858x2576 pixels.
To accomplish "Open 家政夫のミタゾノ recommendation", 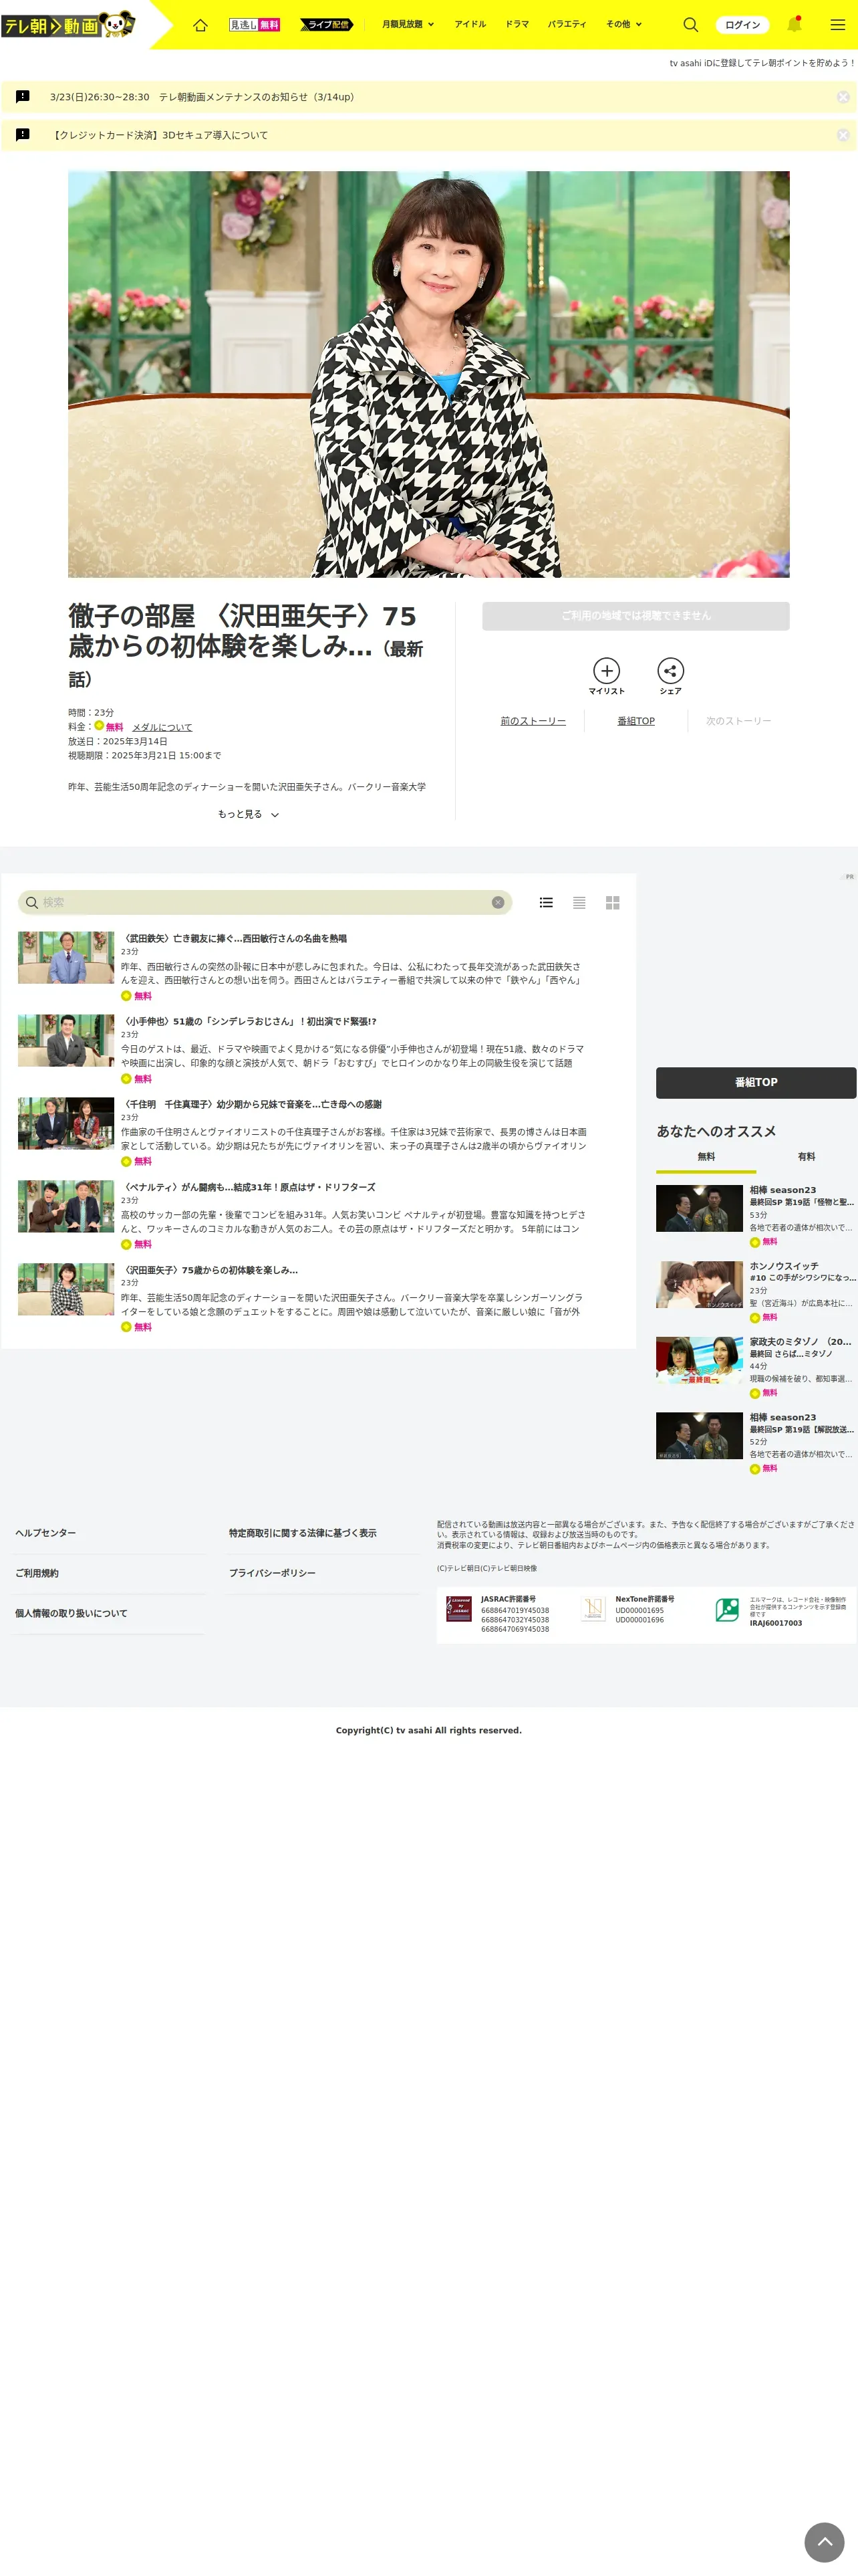I will [x=756, y=1367].
